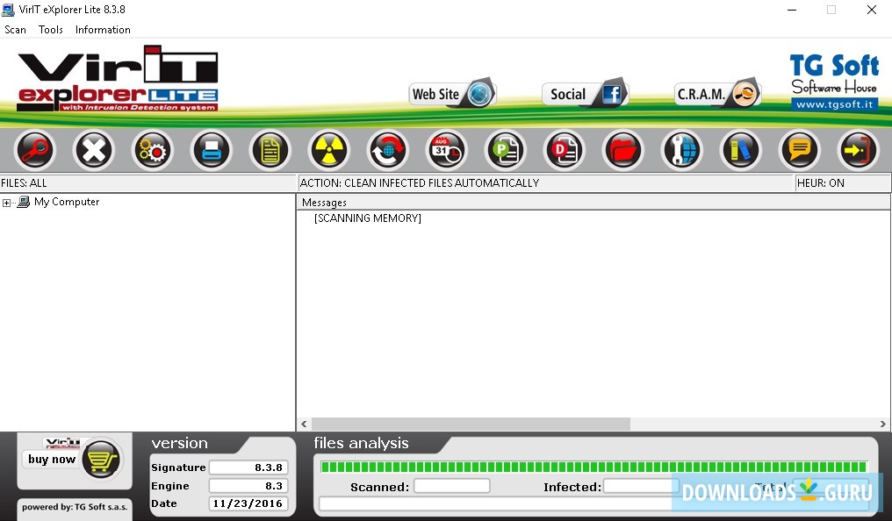Click the Scanned count field
Viewport: 892px width, 521px height.
click(451, 486)
